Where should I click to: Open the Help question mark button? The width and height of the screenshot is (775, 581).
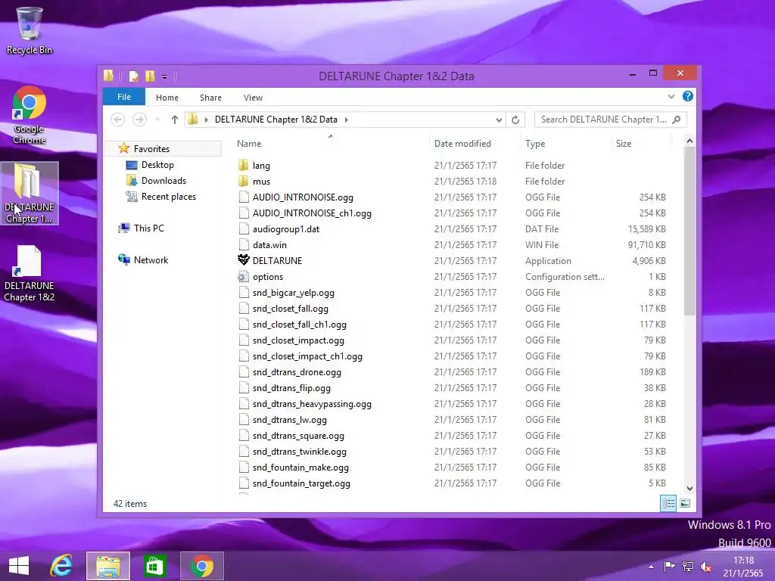pos(687,96)
